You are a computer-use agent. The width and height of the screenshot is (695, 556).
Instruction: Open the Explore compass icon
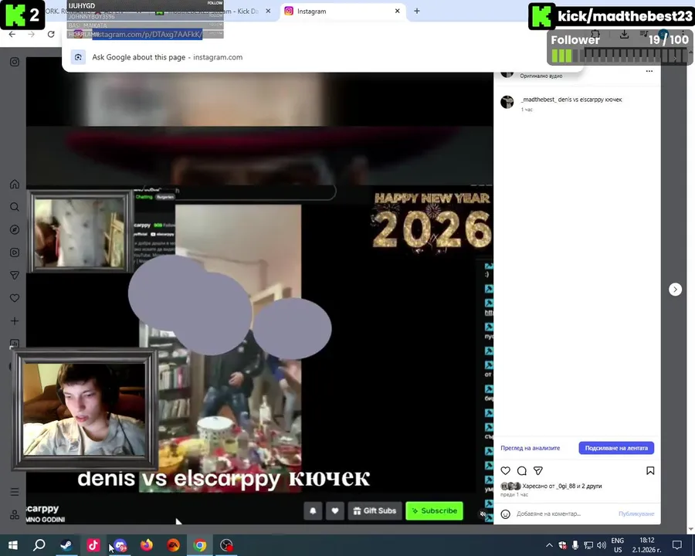click(x=15, y=229)
